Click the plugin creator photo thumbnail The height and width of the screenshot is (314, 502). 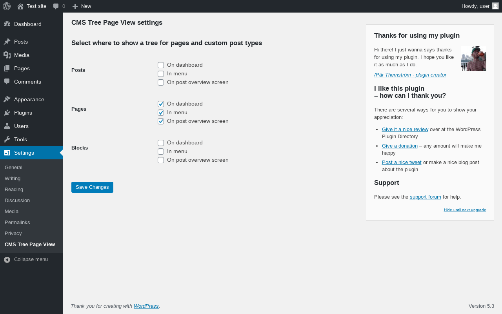coord(474,58)
